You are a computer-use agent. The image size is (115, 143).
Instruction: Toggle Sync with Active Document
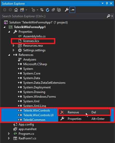(42, 10)
